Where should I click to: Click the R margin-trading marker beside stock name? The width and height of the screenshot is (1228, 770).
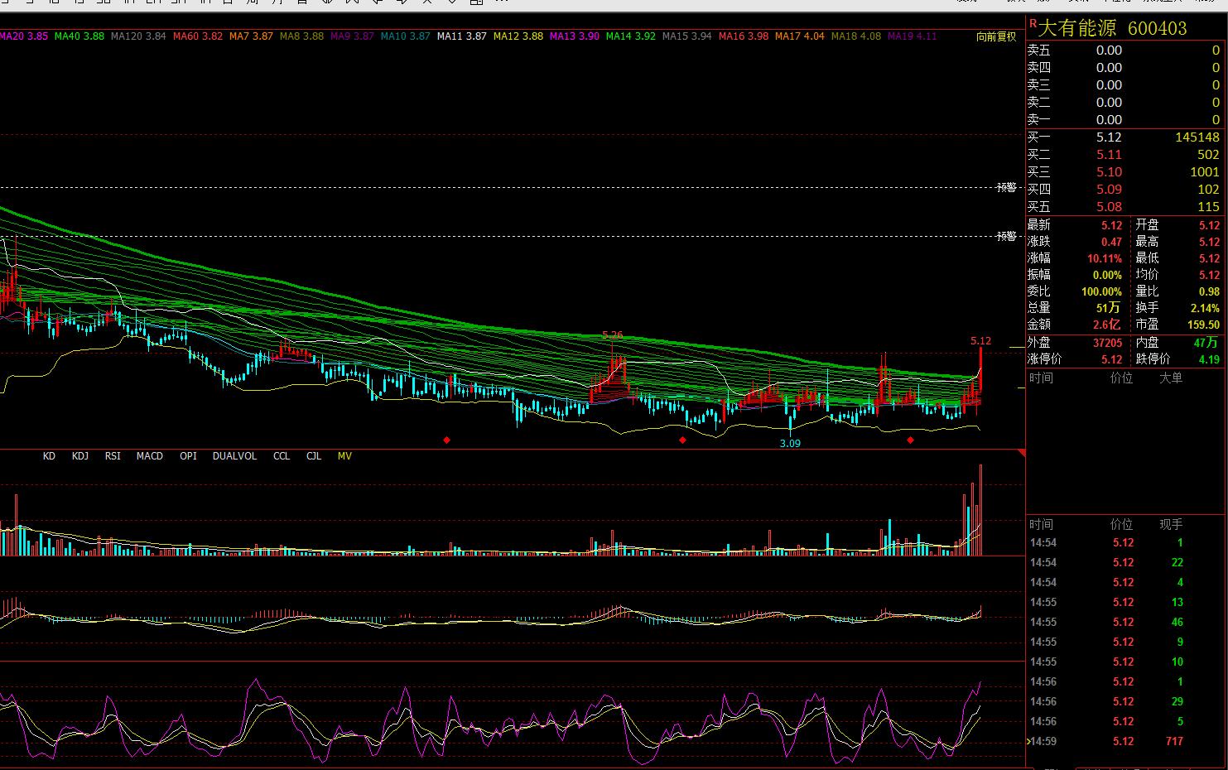click(1033, 24)
